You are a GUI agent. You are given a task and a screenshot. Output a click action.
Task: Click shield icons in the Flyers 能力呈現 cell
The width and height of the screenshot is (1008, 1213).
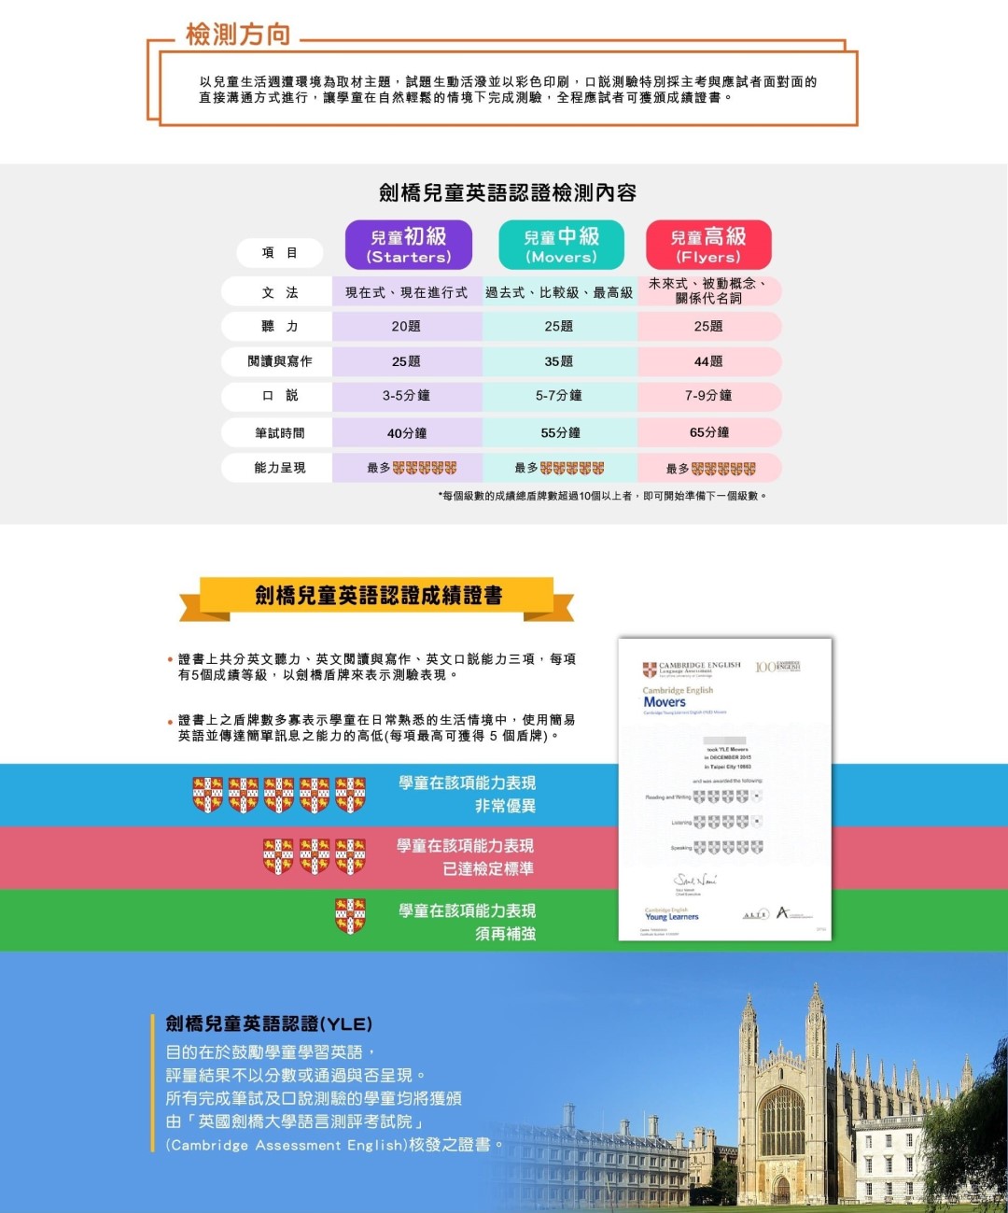[723, 469]
